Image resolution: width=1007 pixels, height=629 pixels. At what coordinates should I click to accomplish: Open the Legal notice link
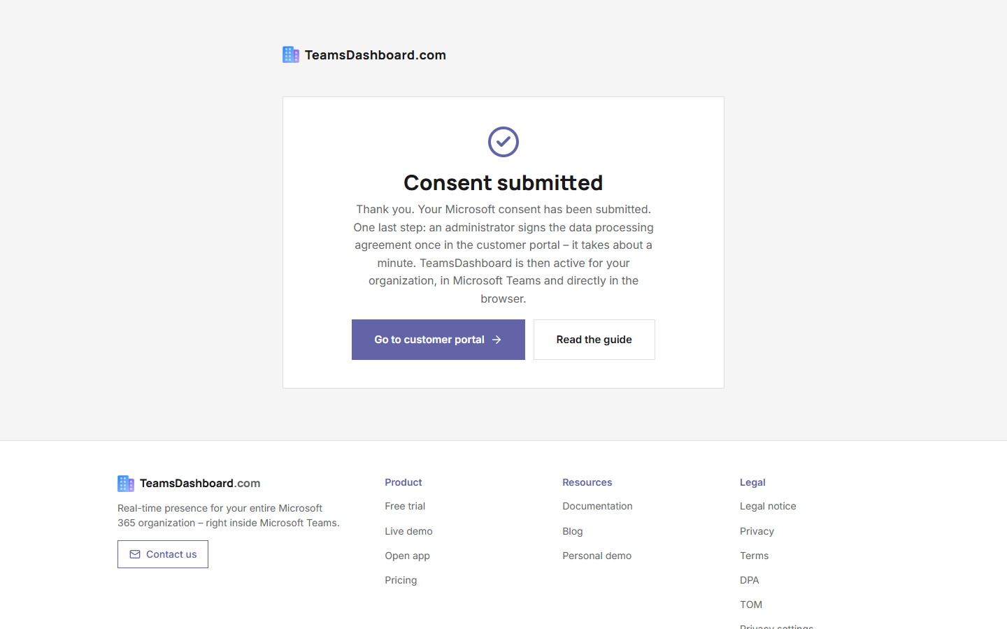tap(768, 506)
